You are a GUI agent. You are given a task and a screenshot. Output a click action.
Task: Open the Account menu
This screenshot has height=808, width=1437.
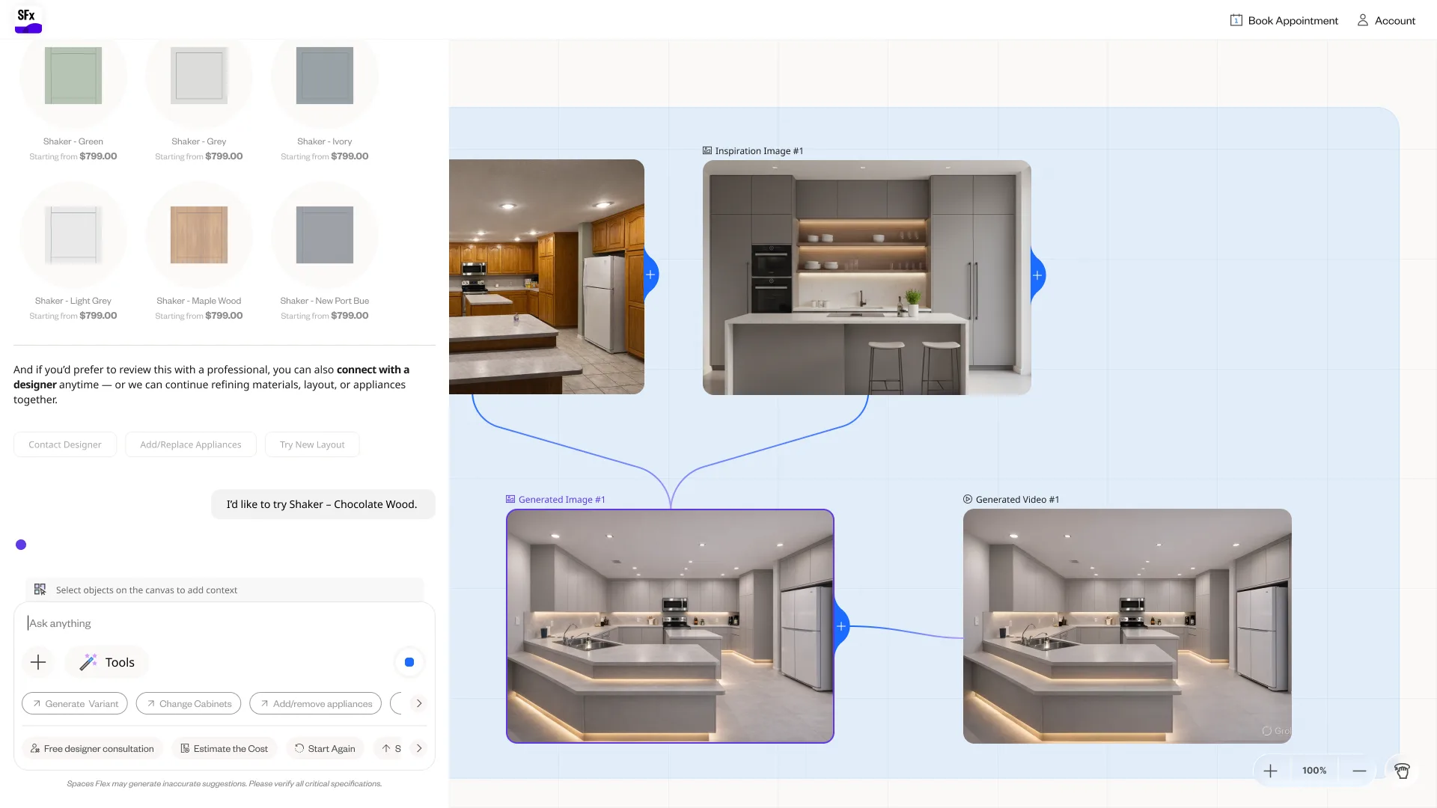point(1386,20)
